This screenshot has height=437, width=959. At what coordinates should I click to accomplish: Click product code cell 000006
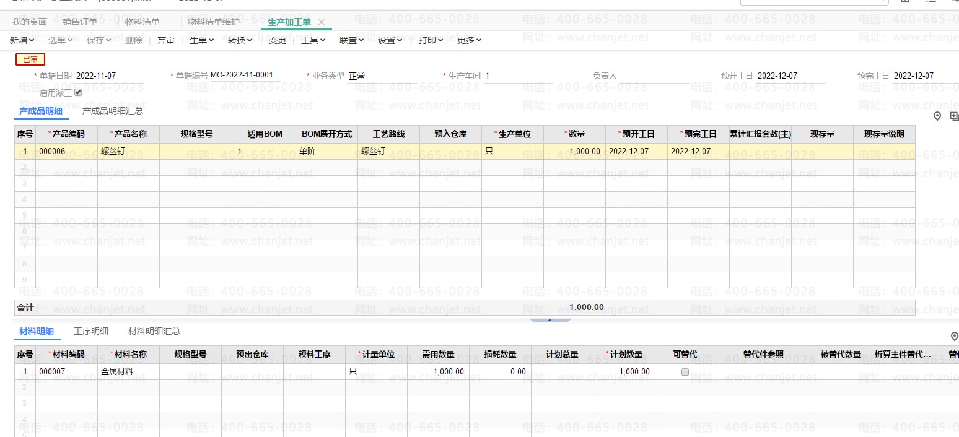click(67, 151)
